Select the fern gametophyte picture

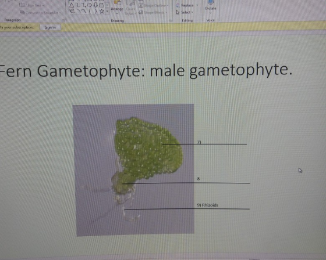tap(133, 170)
